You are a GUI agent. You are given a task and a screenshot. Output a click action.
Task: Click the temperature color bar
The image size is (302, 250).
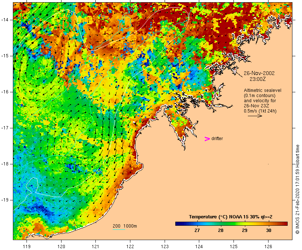click(231, 224)
